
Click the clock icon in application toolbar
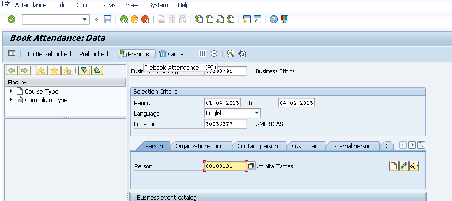(214, 54)
